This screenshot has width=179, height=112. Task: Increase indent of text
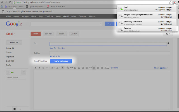pyautogui.click(x=87, y=68)
